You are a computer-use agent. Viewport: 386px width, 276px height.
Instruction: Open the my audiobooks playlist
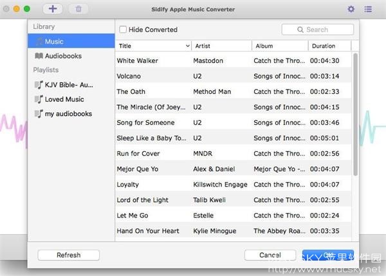tap(71, 114)
